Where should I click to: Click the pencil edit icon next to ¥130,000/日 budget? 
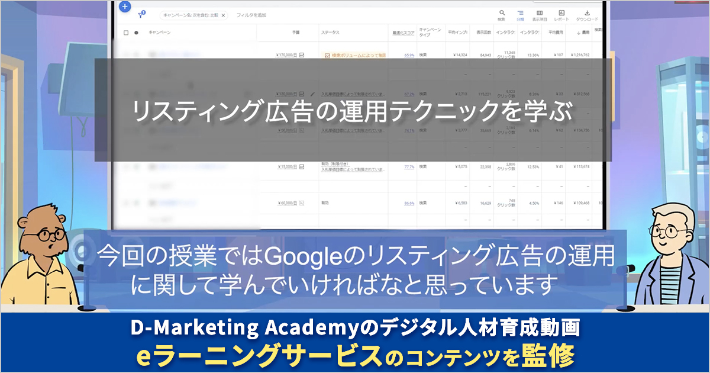click(x=313, y=94)
